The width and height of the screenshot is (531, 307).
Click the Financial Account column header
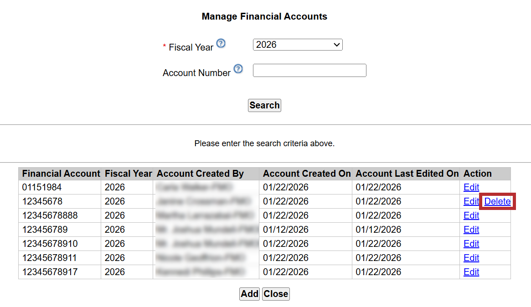tap(61, 174)
